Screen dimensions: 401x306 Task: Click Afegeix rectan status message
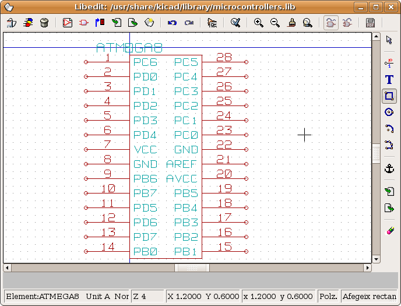pyautogui.click(x=369, y=297)
